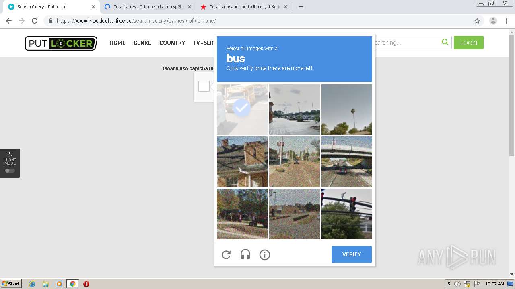Go forward to next page
This screenshot has height=289, width=515.
point(22,21)
